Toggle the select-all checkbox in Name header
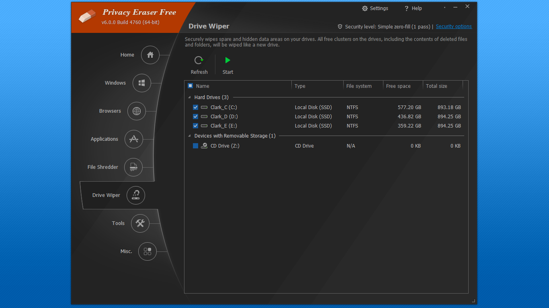Screen dimensions: 549x308 click(190, 85)
